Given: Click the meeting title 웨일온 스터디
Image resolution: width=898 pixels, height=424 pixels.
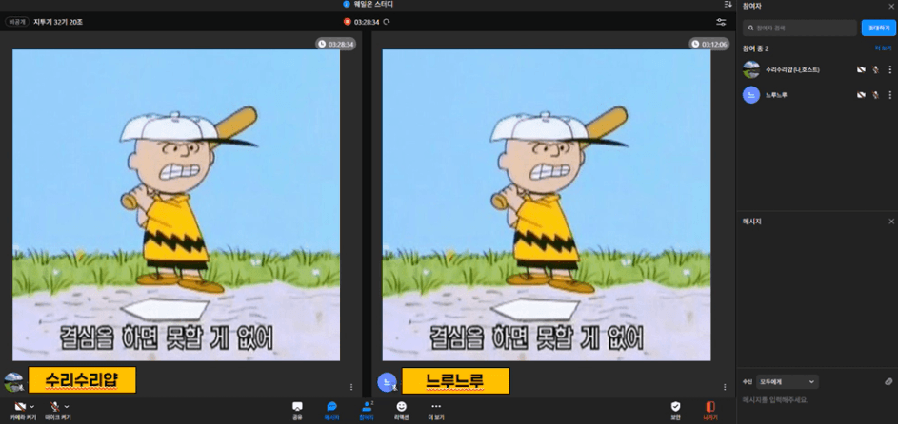Looking at the screenshot, I should tap(373, 4).
